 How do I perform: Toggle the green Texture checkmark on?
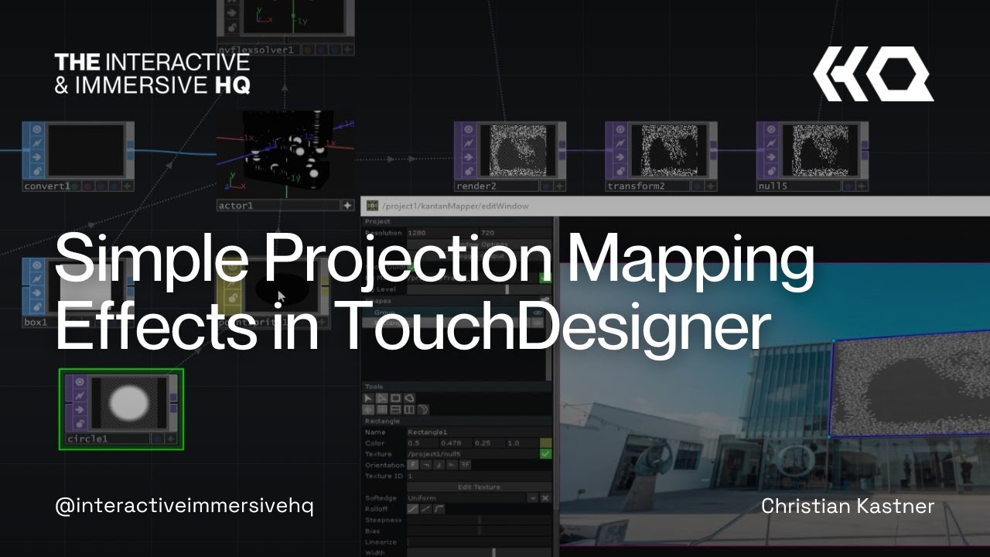coord(546,454)
